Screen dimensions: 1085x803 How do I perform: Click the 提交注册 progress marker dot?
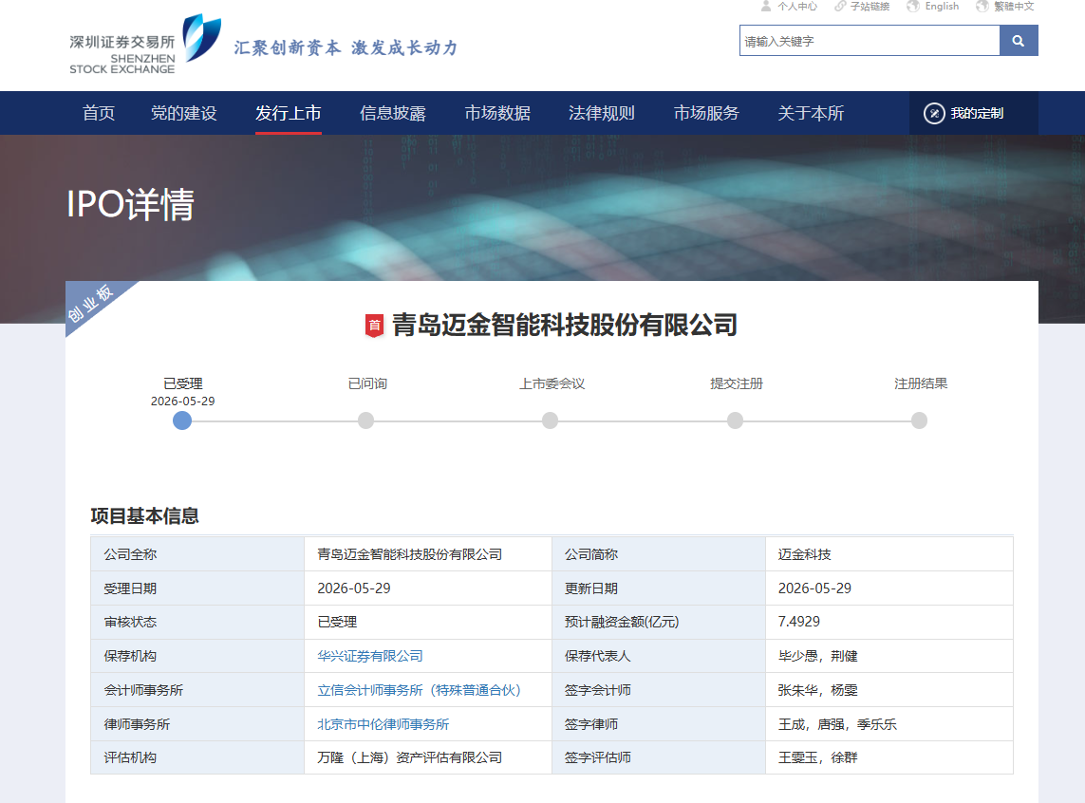[735, 420]
